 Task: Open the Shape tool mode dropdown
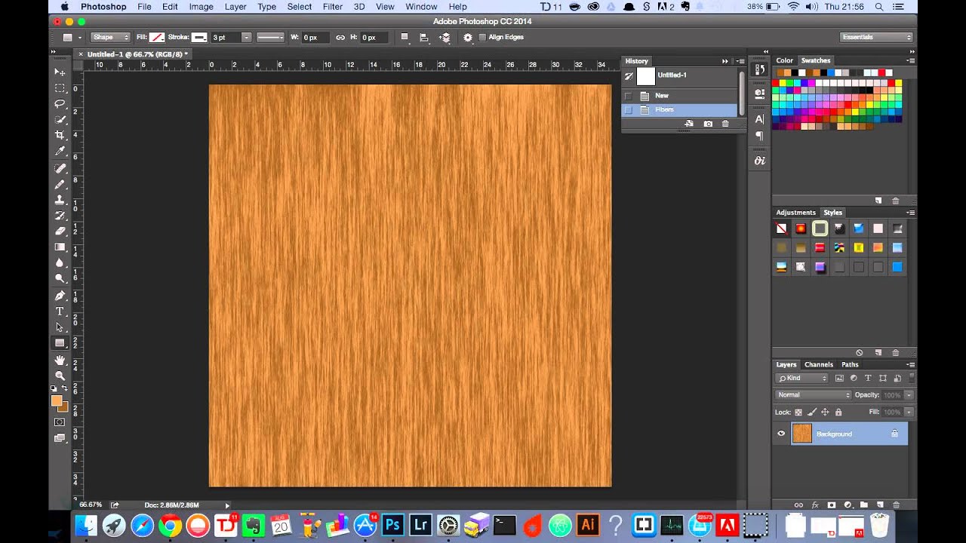pos(110,37)
